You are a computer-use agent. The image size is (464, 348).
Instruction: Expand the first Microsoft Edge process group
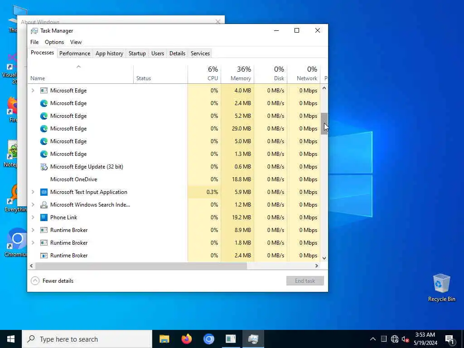tap(33, 91)
